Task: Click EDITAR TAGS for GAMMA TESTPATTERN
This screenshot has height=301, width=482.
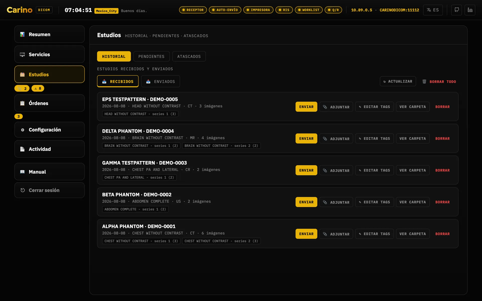Action: coord(374,170)
